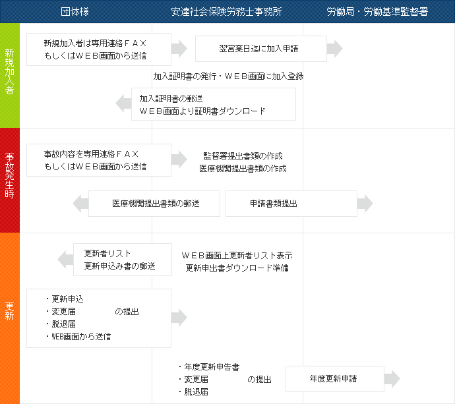The width and height of the screenshot is (455, 404).
Task: Click the 申請書類提出 box
Action: pos(291,204)
